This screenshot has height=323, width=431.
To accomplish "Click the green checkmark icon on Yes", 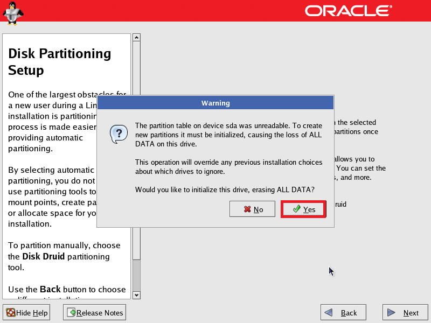I will (x=297, y=209).
